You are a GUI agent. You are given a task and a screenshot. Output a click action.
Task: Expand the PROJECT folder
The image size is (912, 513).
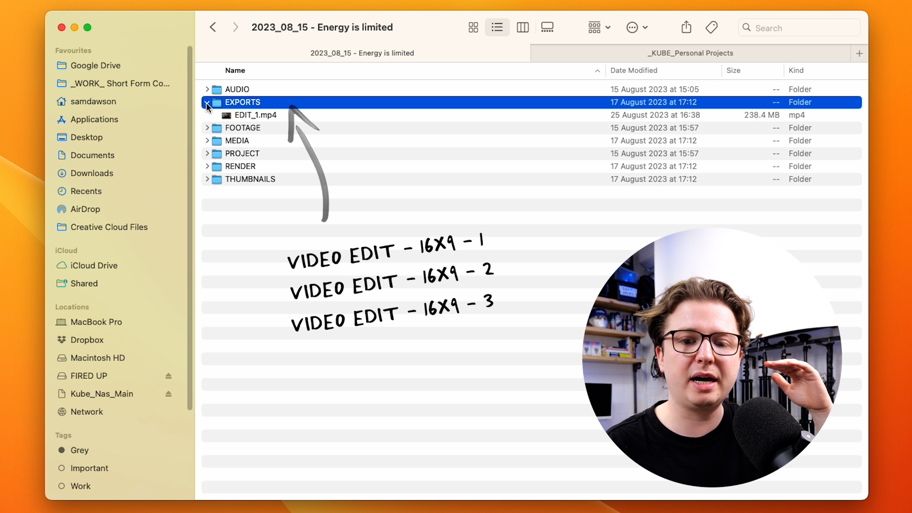point(207,153)
